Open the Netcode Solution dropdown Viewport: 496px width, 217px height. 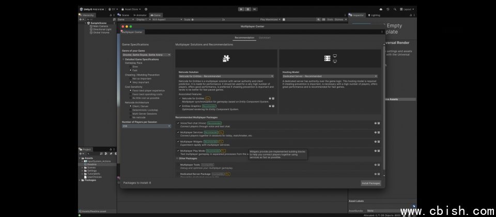pyautogui.click(x=226, y=76)
